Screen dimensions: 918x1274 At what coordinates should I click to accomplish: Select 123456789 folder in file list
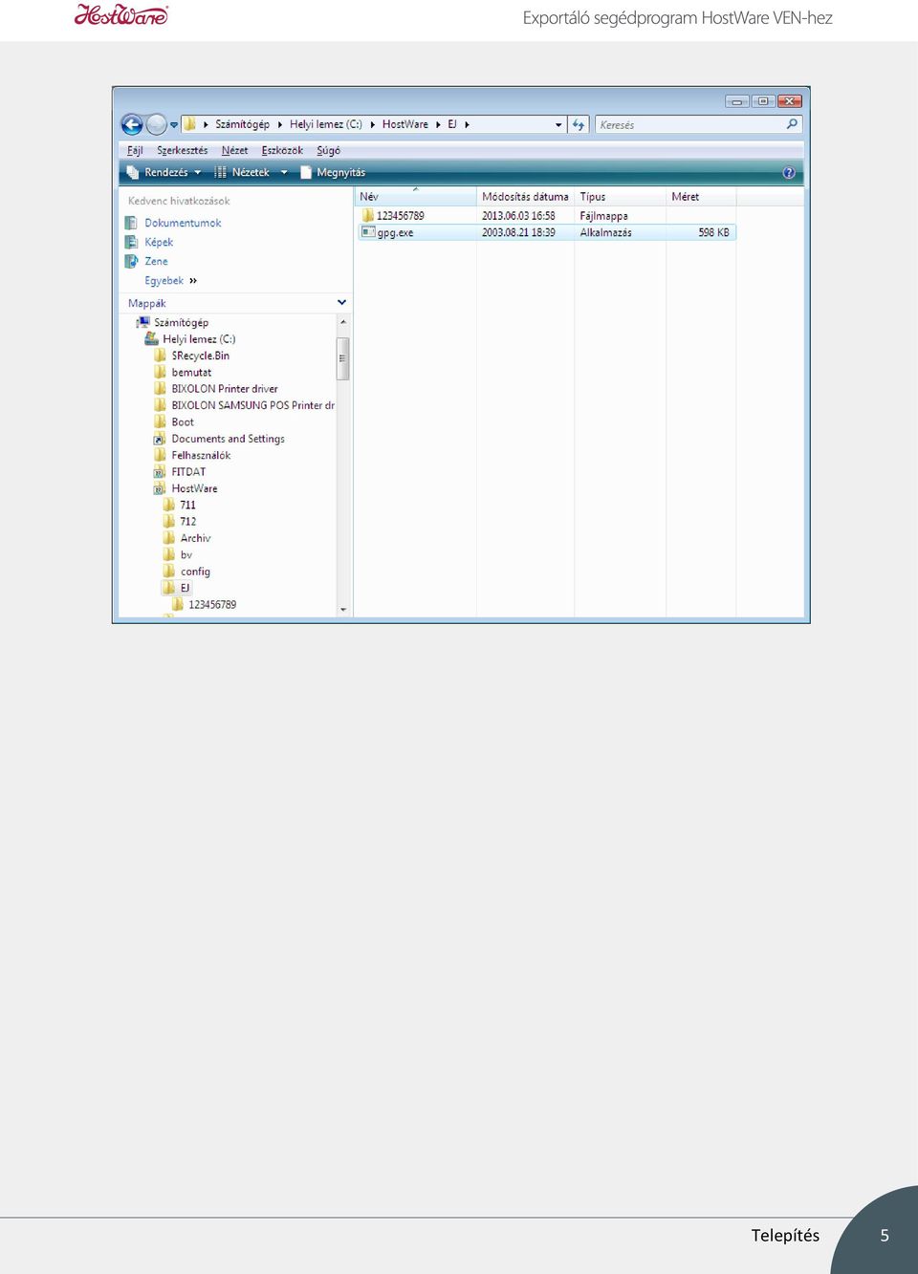(400, 216)
